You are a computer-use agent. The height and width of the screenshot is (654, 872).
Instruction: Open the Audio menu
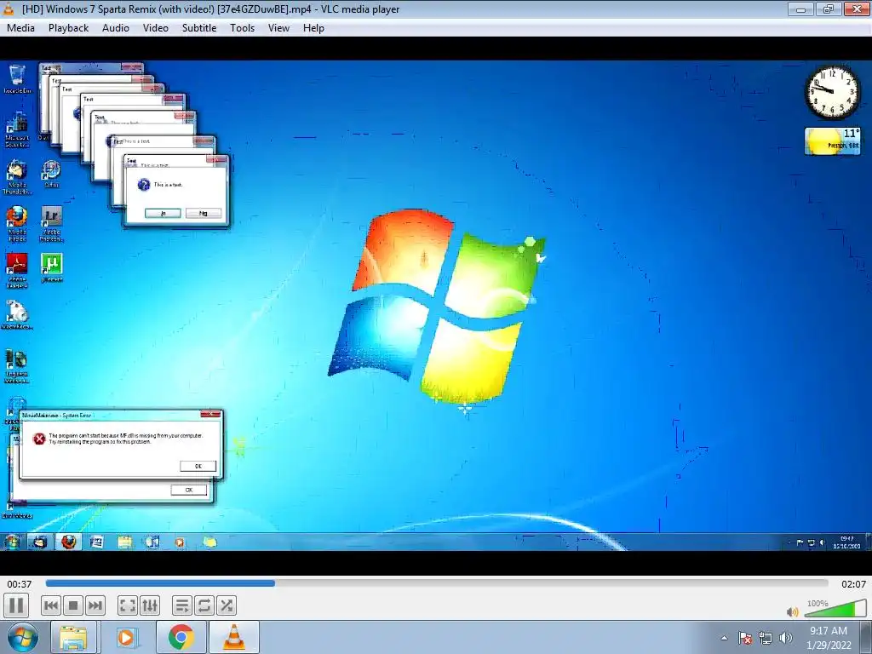tap(116, 28)
